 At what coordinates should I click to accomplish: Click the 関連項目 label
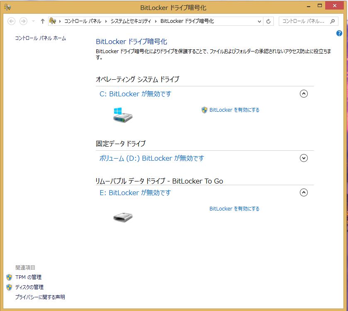click(25, 267)
